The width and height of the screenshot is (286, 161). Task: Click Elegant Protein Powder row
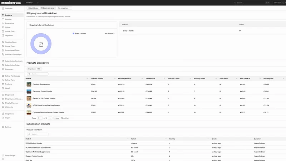click(155, 156)
